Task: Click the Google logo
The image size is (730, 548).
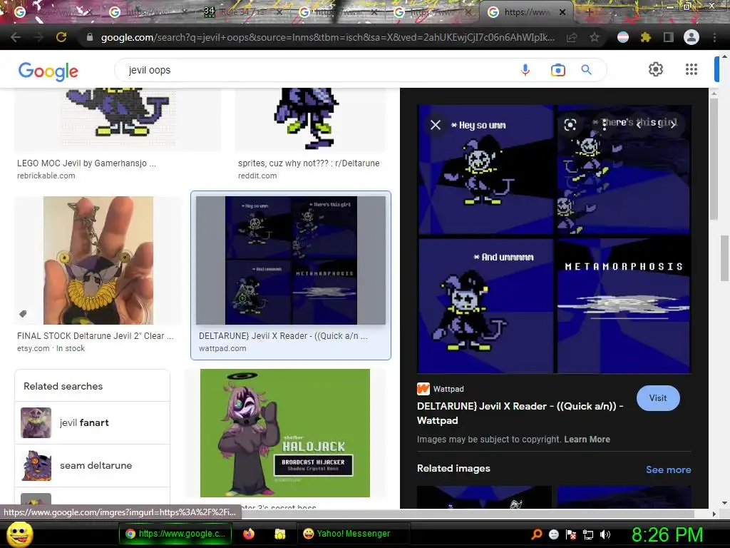Action: point(48,71)
